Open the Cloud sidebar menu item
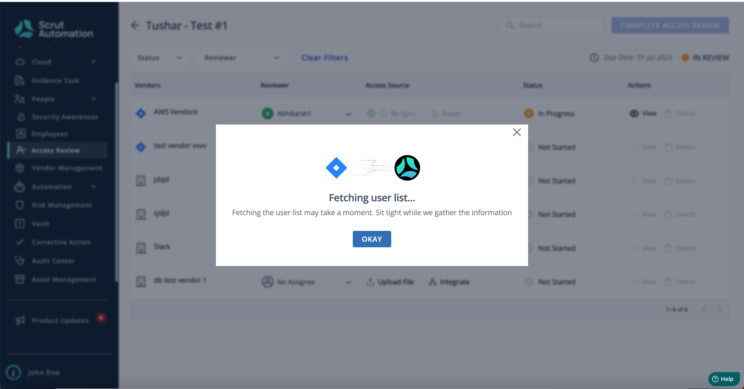This screenshot has width=744, height=389. (x=41, y=62)
